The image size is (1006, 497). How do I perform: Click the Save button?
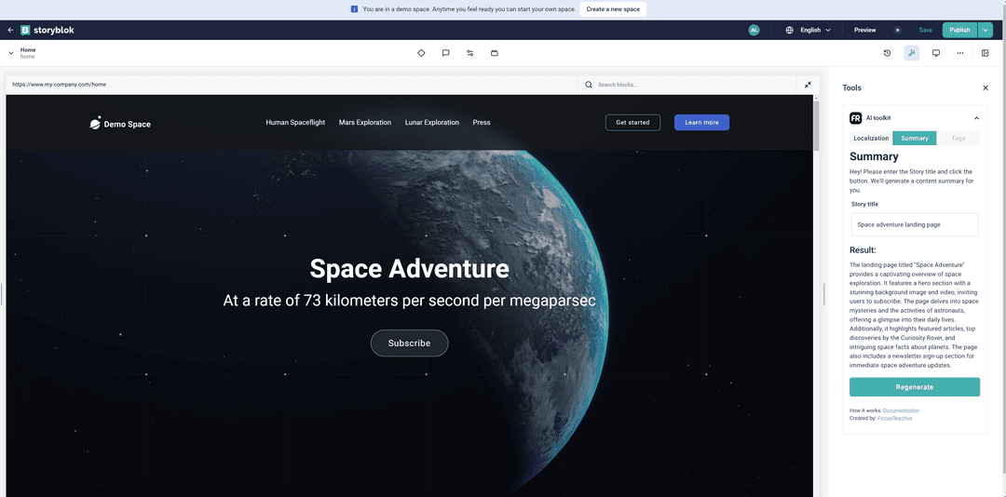925,30
